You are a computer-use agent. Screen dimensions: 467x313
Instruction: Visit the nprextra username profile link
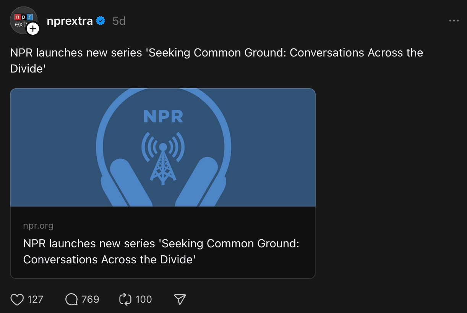[x=70, y=21]
